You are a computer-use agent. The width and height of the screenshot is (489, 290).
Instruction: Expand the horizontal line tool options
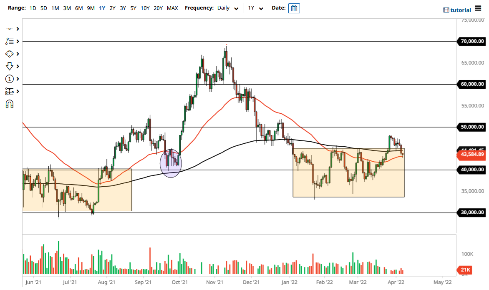[x=17, y=29]
